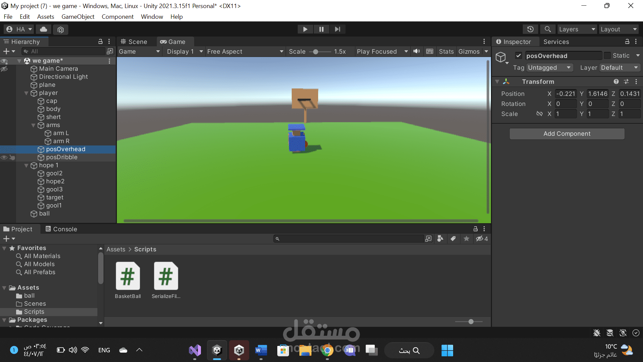Filter favorites star icon in Project panel
643x362 pixels.
click(x=467, y=239)
